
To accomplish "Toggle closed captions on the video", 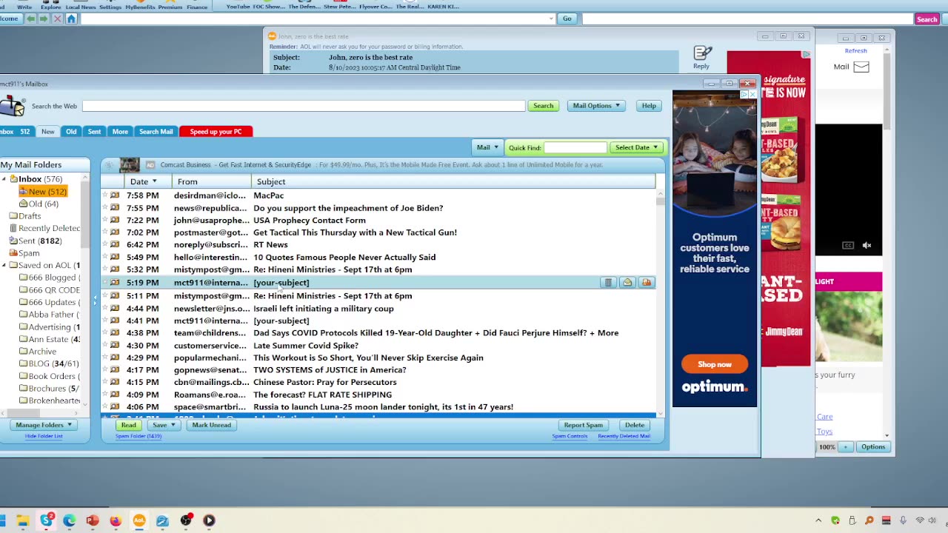I will point(848,245).
